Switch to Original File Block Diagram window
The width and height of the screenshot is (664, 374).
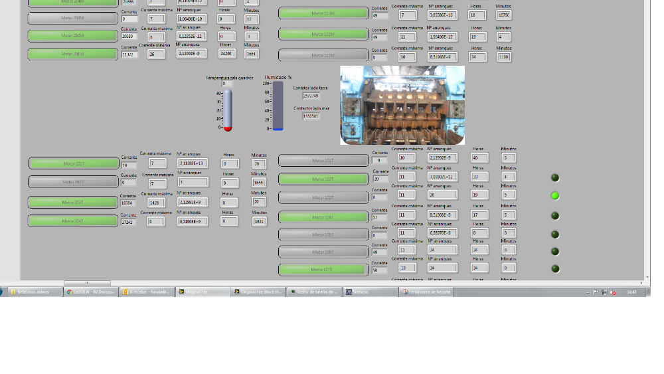[x=258, y=292]
